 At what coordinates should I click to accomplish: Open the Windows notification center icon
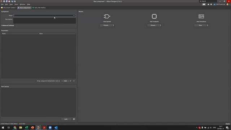coord(227,127)
